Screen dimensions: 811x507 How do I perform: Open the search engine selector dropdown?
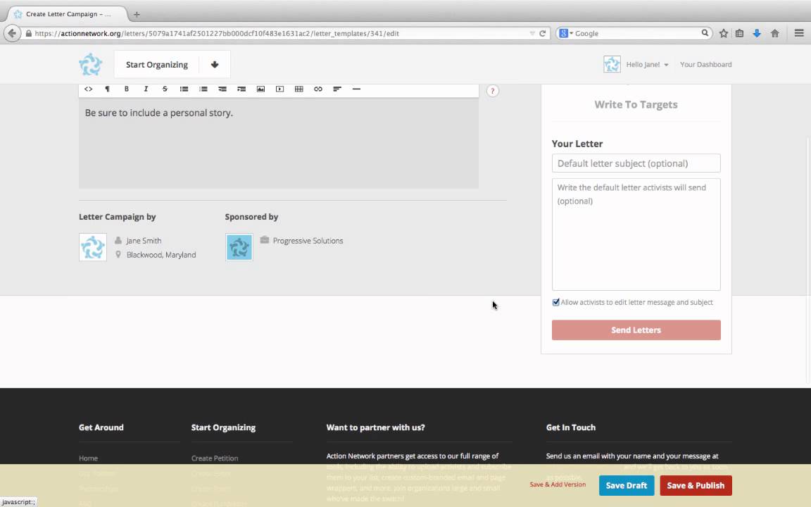coord(565,33)
